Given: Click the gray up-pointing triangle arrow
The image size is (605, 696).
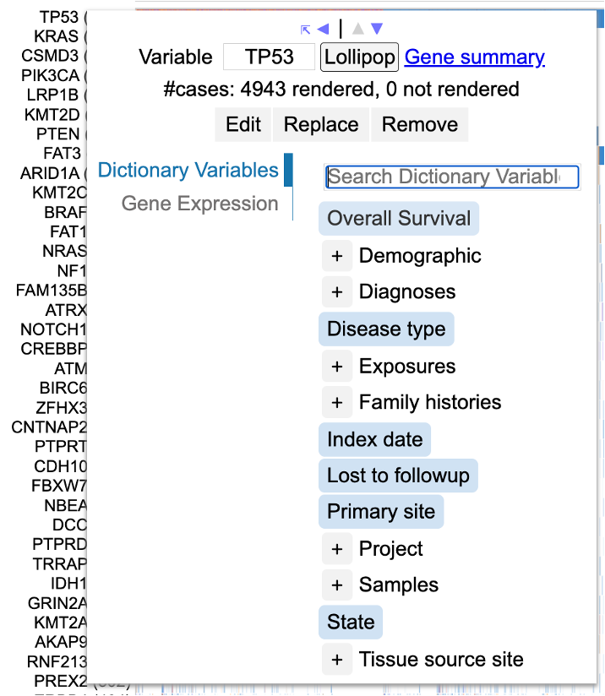Looking at the screenshot, I should coord(358,30).
